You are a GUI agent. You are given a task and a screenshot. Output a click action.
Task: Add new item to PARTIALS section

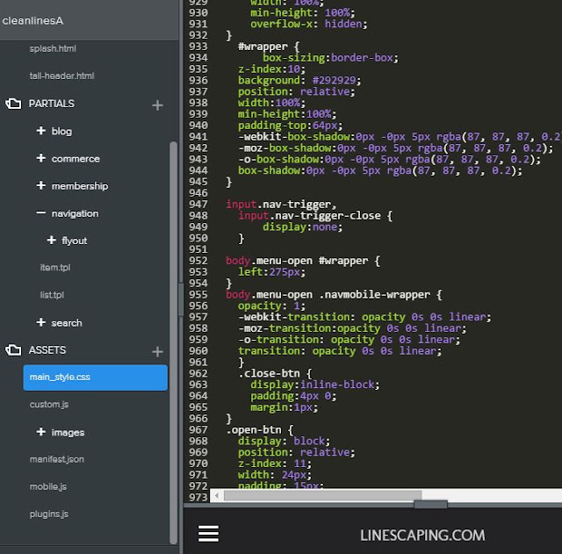[157, 105]
